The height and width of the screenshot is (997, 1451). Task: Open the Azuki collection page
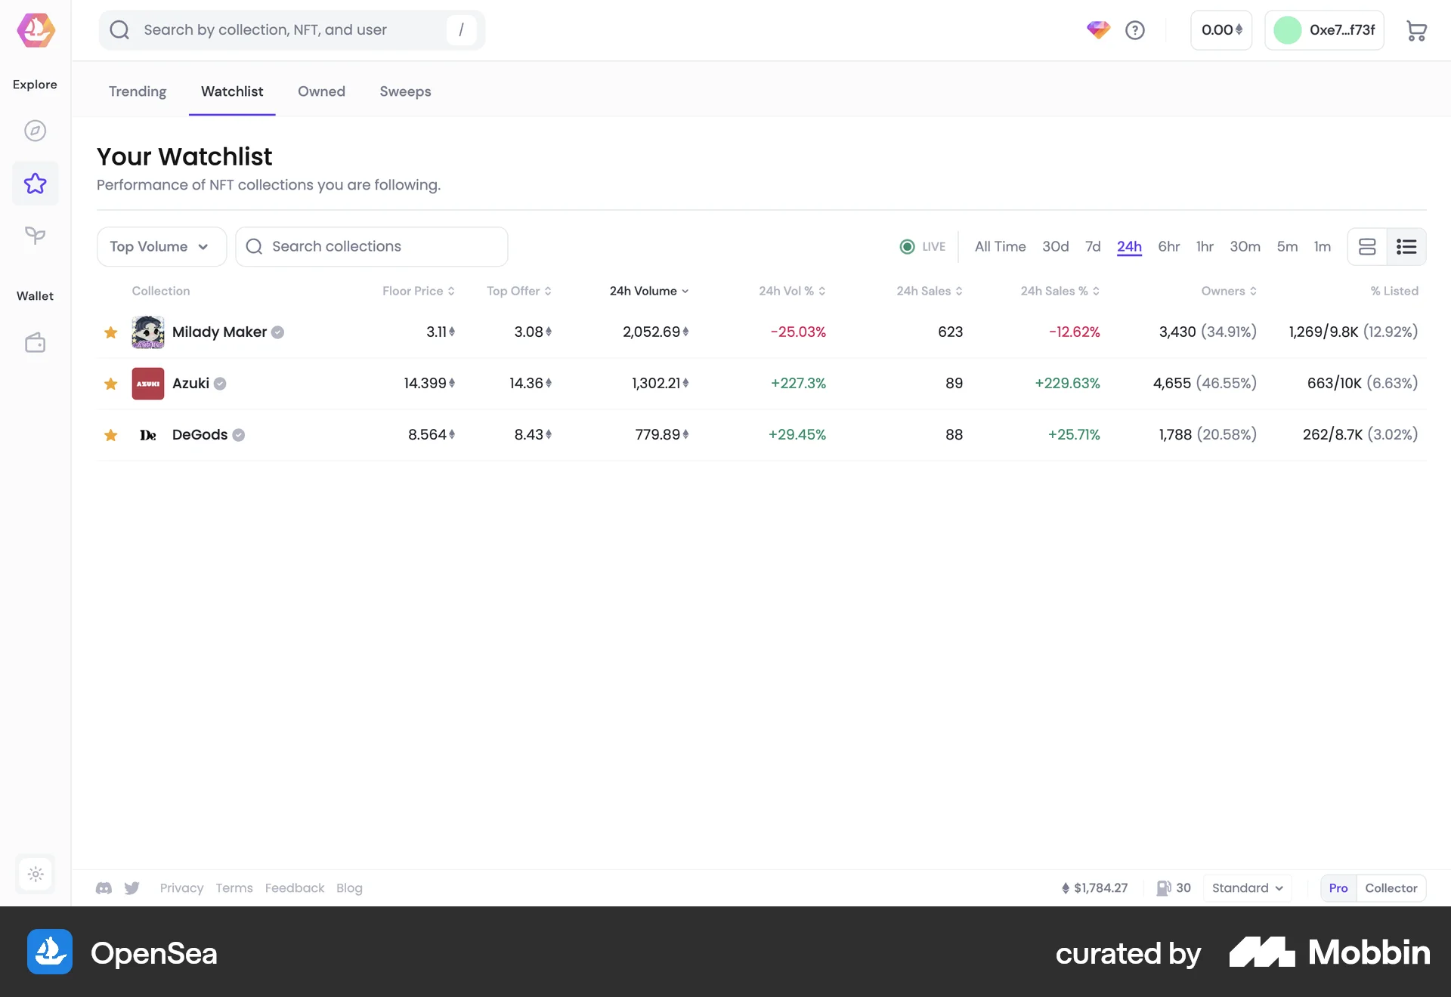[x=192, y=383]
